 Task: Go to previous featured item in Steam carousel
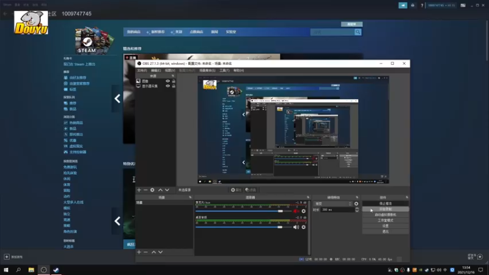tap(117, 98)
